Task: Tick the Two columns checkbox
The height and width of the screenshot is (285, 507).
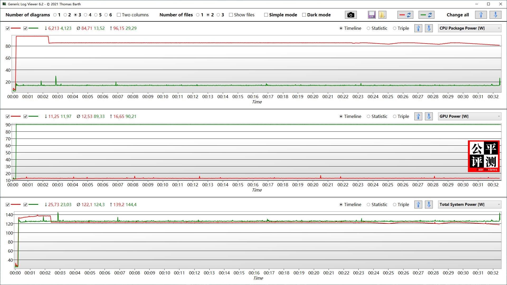Action: (x=119, y=15)
